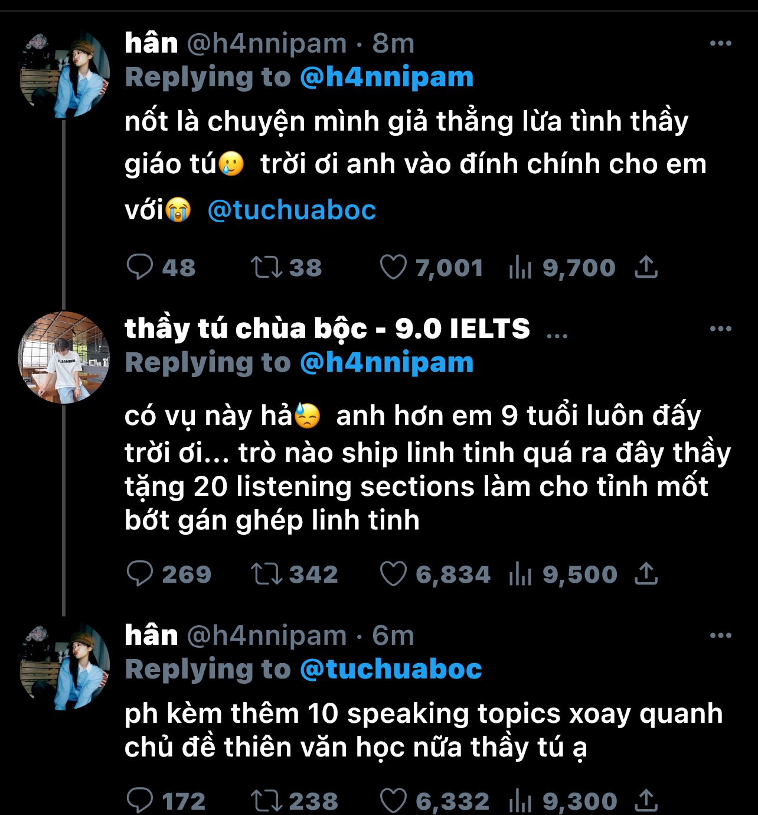Like thầy tú's tweet with 6,834 likes
Screen dimensions: 758x815
(393, 574)
